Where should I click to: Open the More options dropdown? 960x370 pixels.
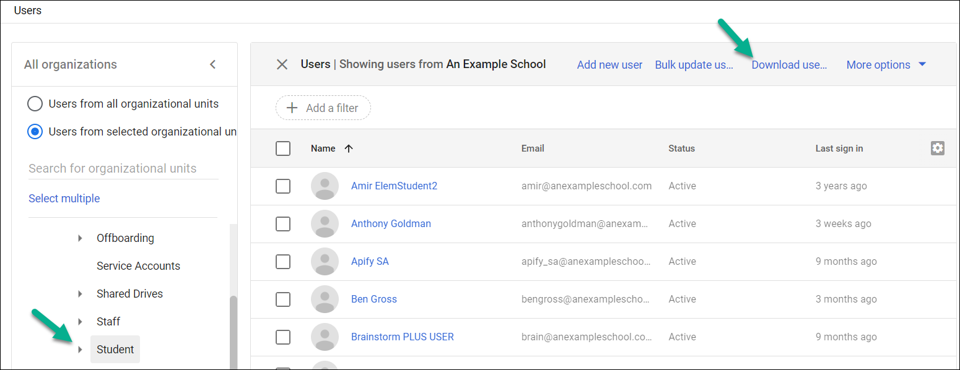[886, 64]
